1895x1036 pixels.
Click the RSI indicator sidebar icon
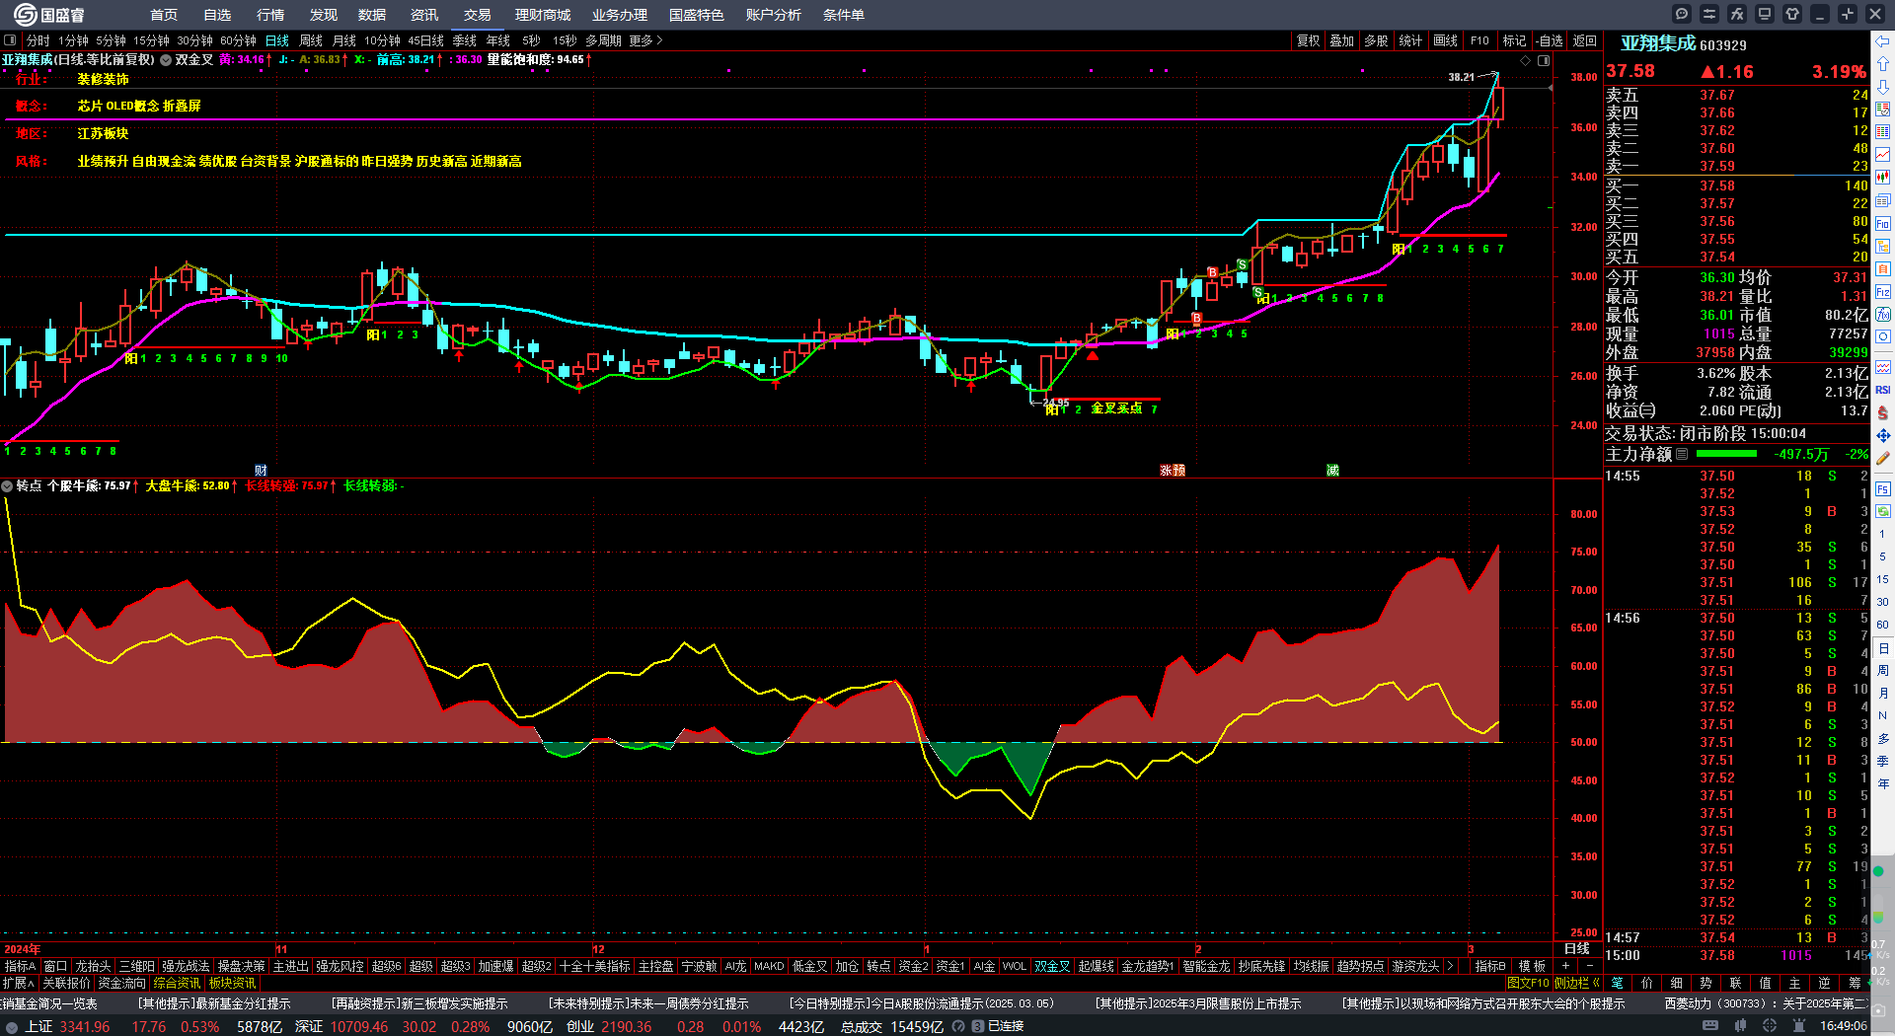pyautogui.click(x=1883, y=390)
